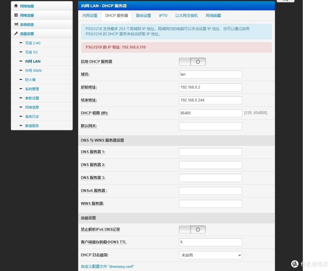
Task: Open the IPTV tab
Action: pyautogui.click(x=163, y=15)
